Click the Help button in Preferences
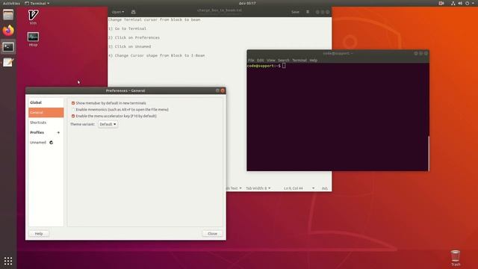Image resolution: width=478 pixels, height=269 pixels. pyautogui.click(x=39, y=234)
